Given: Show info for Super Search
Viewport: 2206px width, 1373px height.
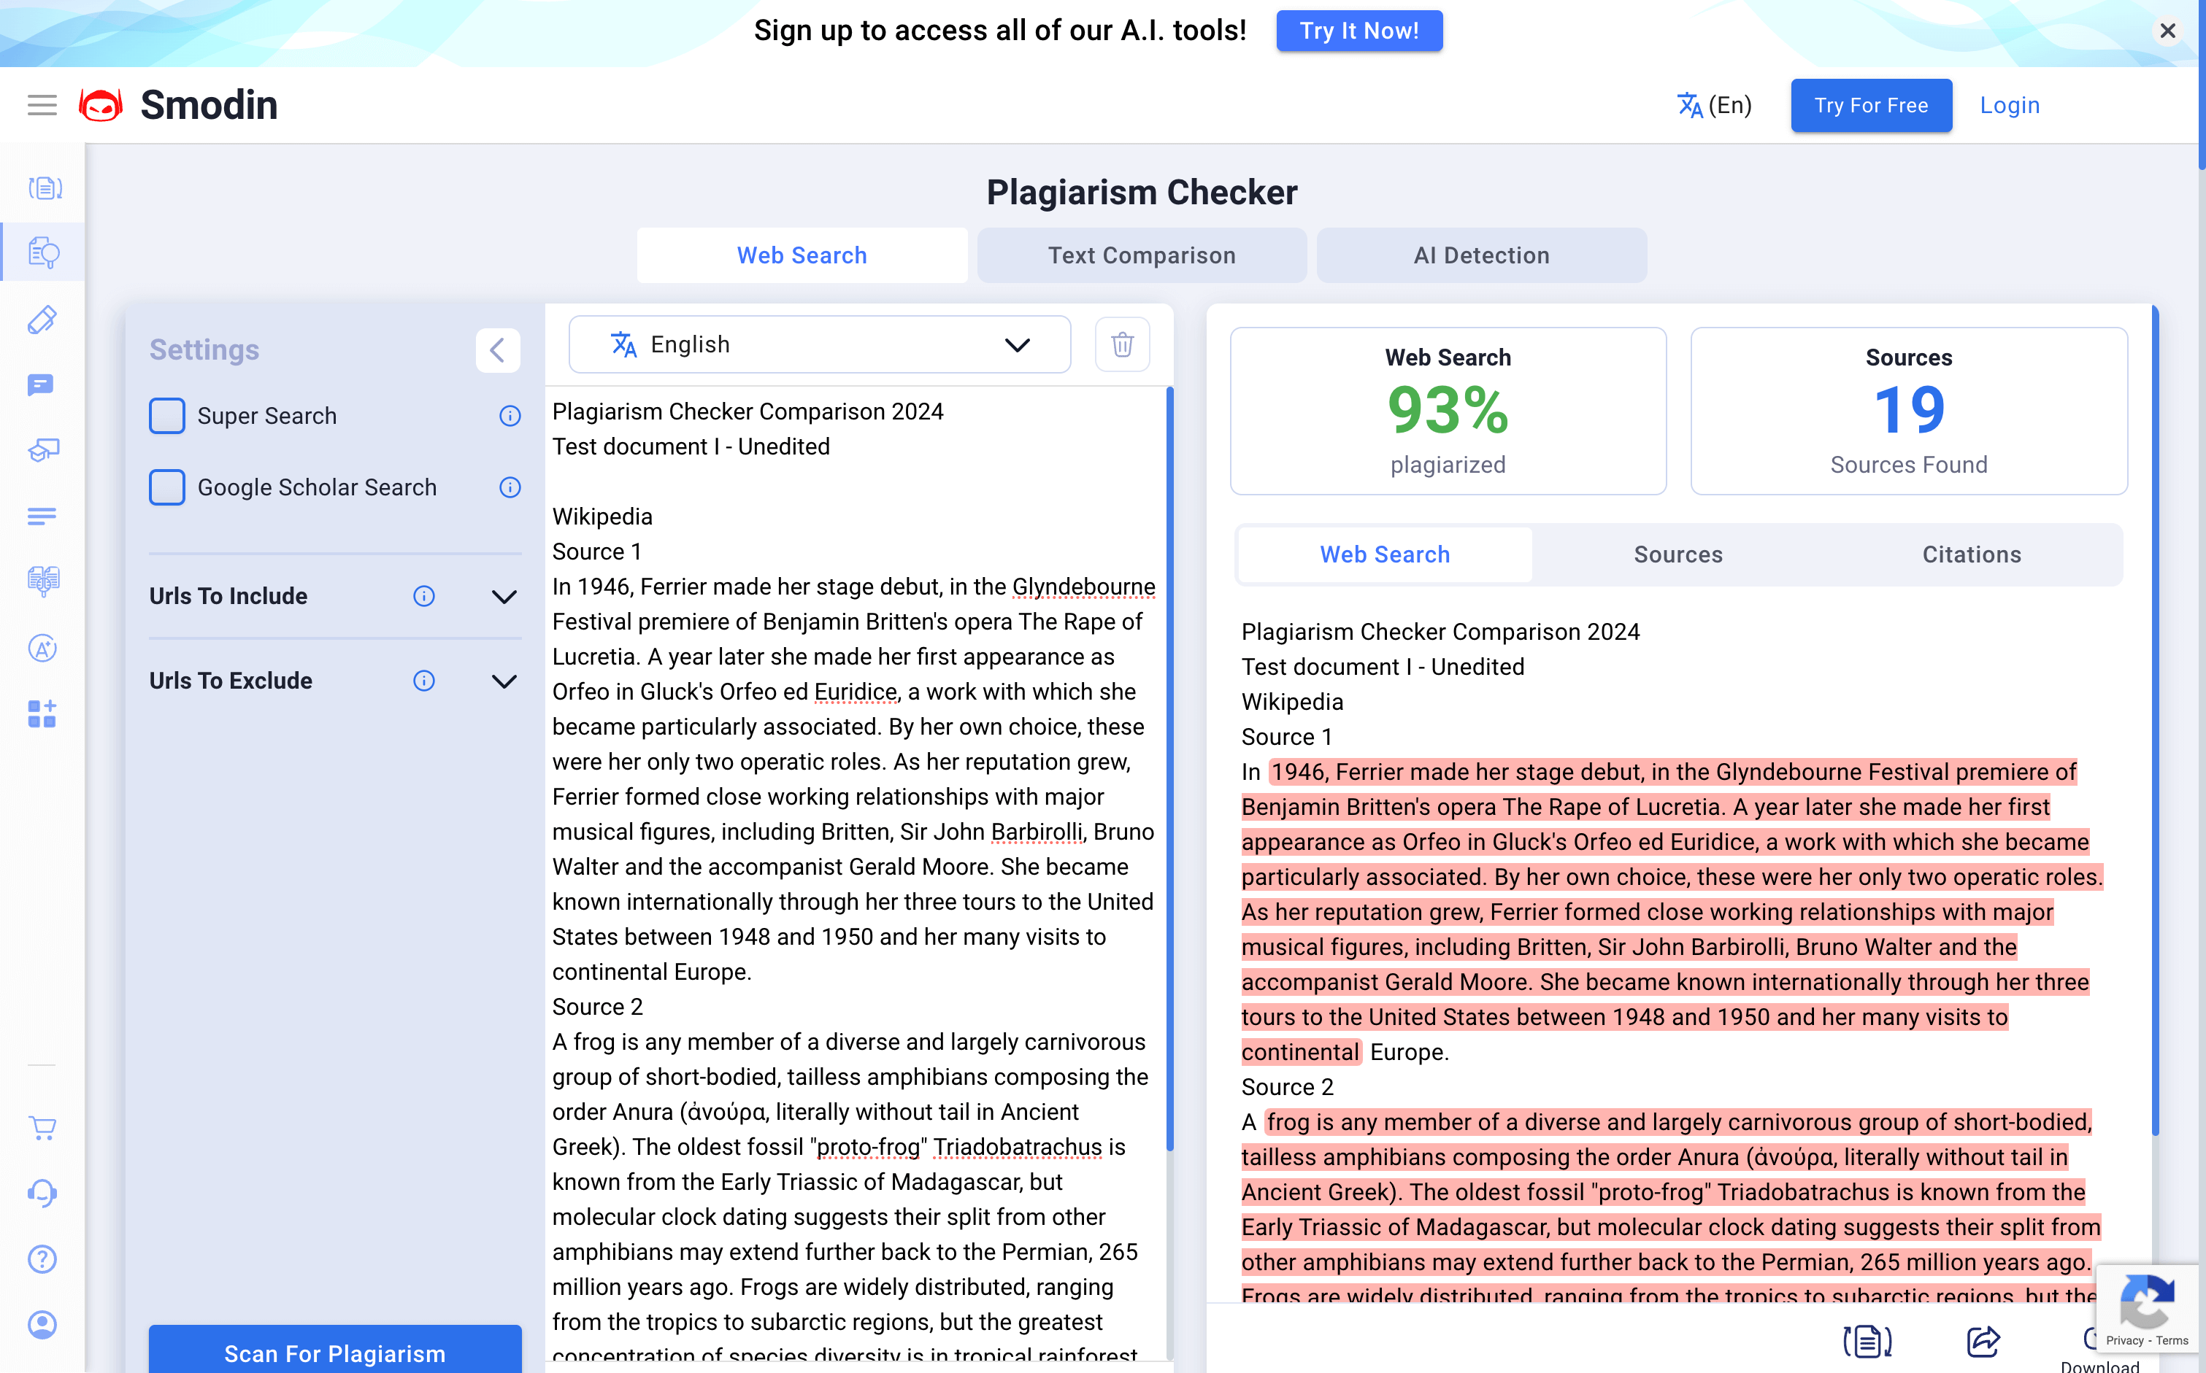Looking at the screenshot, I should [x=510, y=416].
